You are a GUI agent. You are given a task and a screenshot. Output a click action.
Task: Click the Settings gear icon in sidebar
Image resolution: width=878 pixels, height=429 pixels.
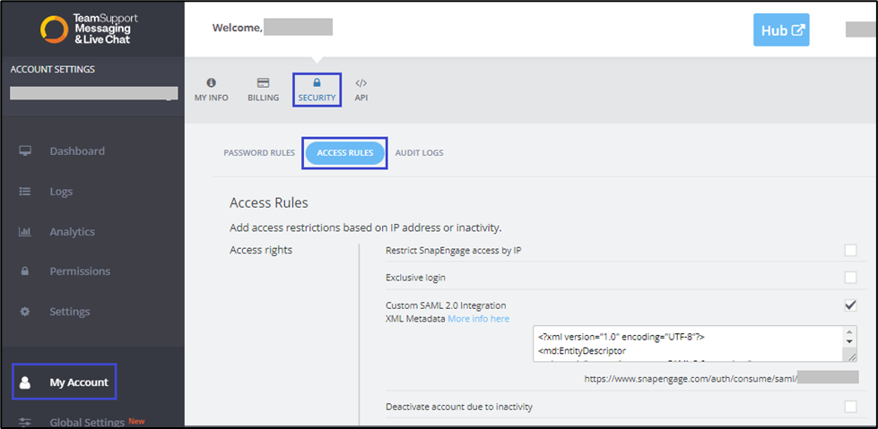click(25, 312)
